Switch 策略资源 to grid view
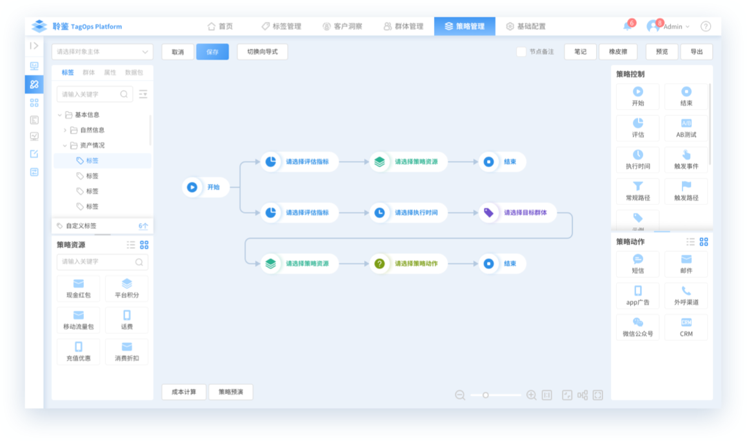The height and width of the screenshot is (441, 747). (144, 245)
